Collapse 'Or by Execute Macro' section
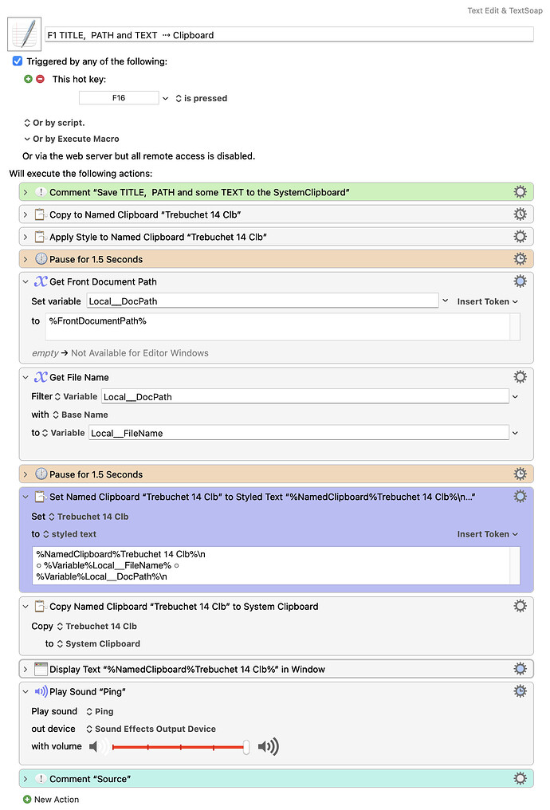 (x=27, y=139)
